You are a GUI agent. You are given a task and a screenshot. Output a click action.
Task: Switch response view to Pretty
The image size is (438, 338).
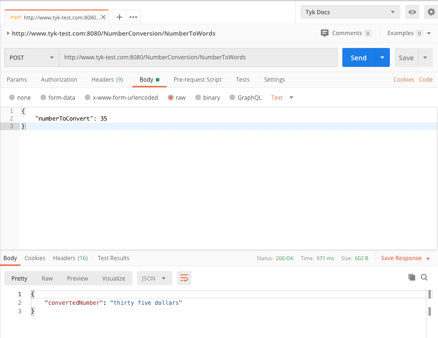coord(19,278)
